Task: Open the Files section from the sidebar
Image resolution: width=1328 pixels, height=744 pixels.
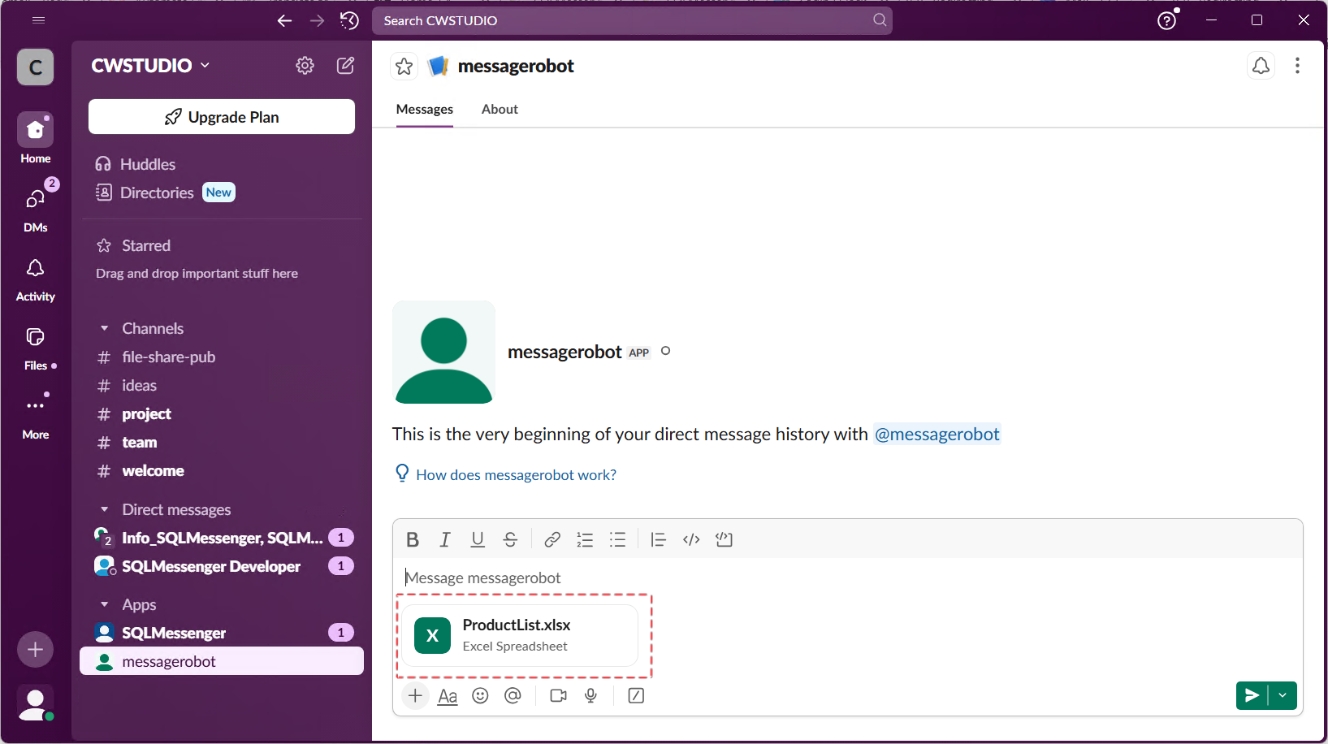Action: tap(35, 345)
